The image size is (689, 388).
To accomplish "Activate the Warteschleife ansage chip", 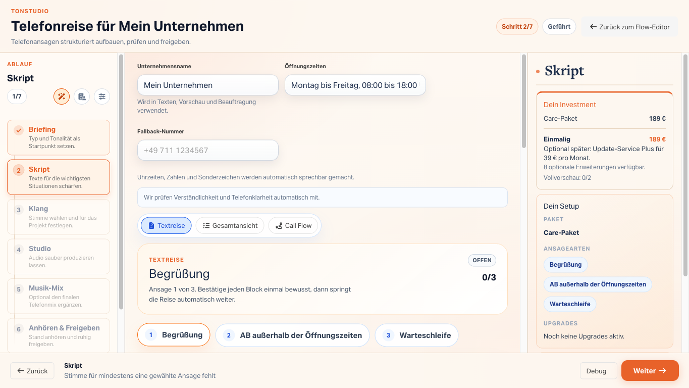I will [570, 304].
